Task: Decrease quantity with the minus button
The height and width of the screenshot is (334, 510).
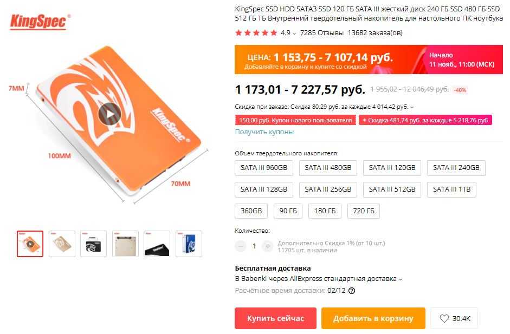Action: [240, 246]
